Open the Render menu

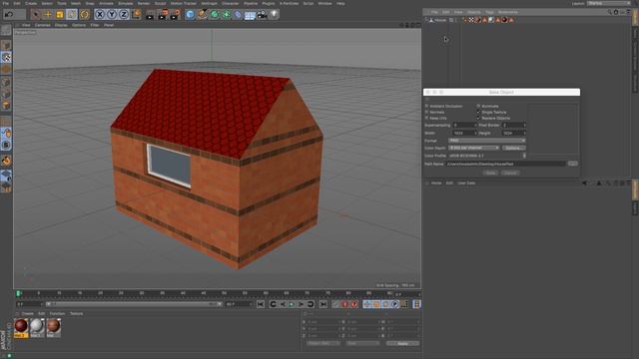pyautogui.click(x=144, y=3)
